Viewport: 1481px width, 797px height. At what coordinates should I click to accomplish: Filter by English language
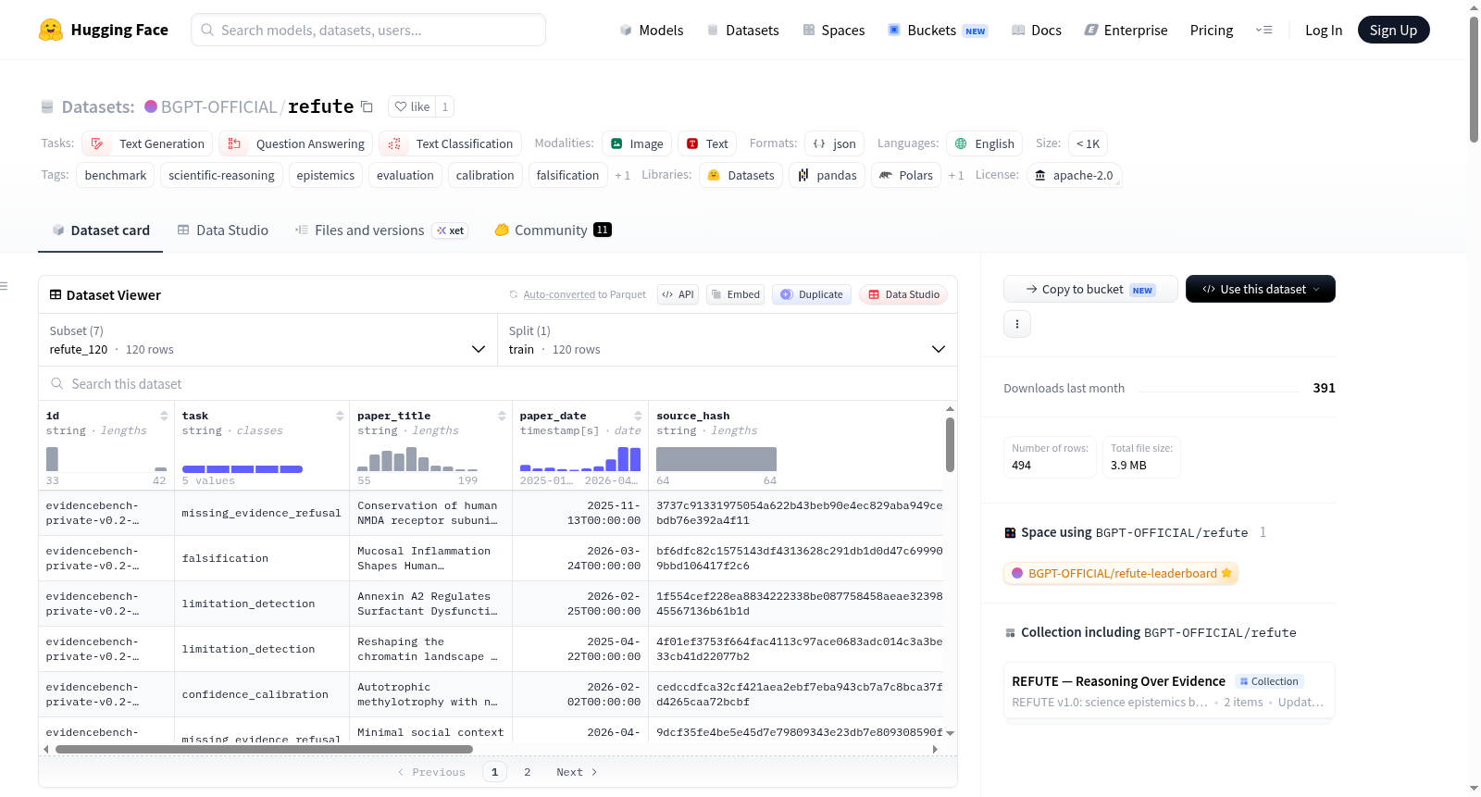click(x=984, y=143)
